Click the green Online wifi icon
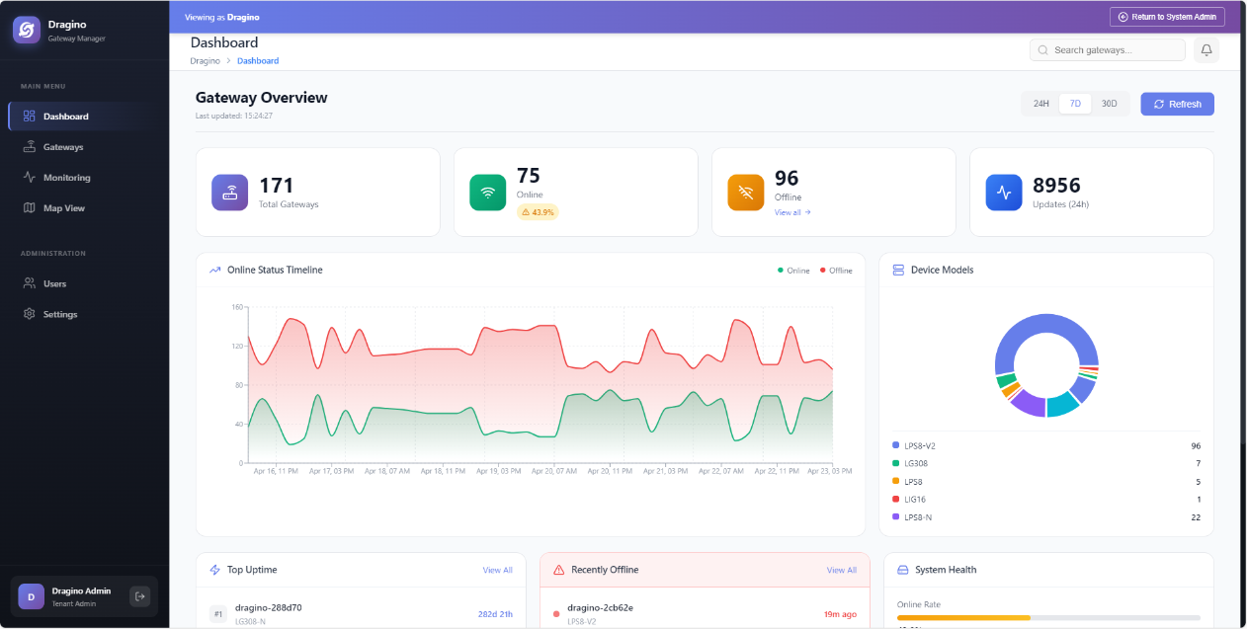Viewport: 1247px width, 629px height. [488, 193]
